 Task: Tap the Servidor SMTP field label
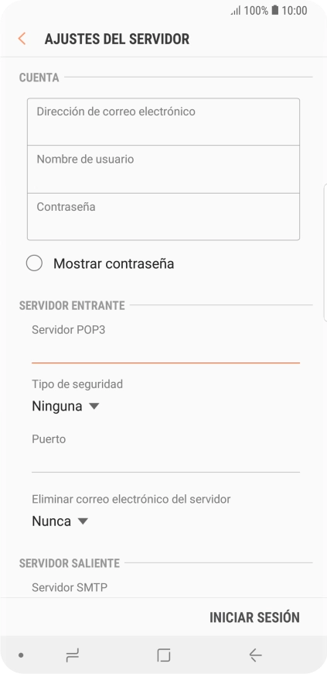[70, 587]
